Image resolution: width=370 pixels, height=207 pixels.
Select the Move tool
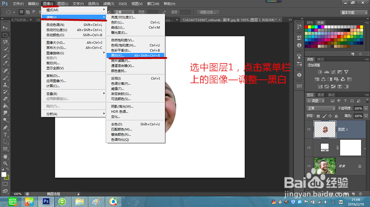click(5, 28)
